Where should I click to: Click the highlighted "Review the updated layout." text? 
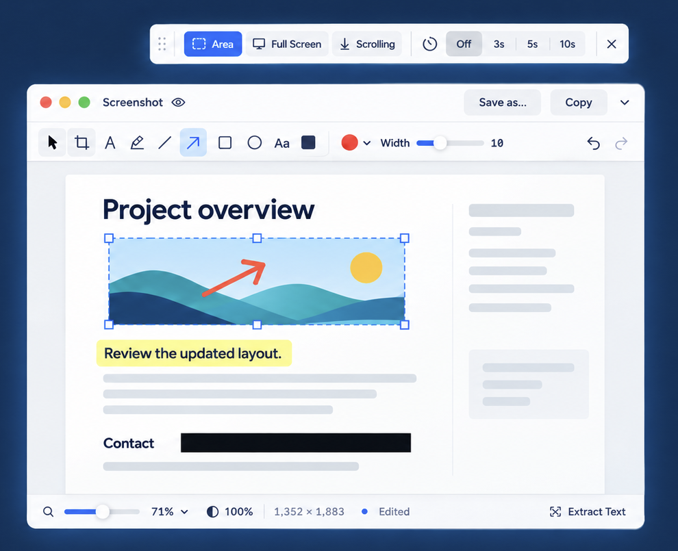click(193, 353)
